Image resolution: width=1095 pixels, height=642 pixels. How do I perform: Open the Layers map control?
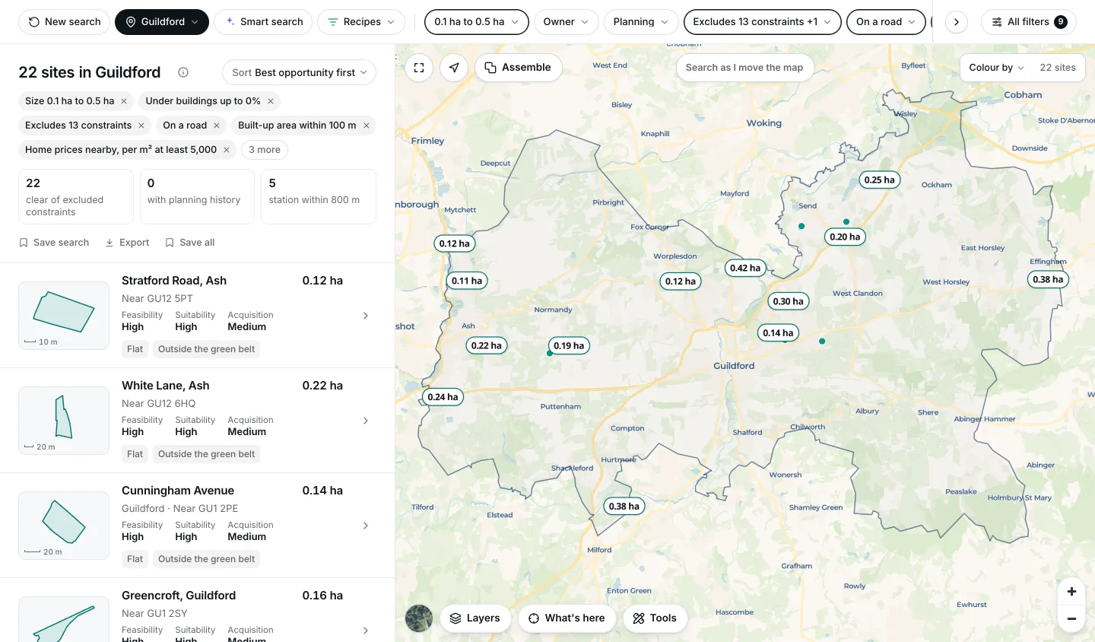pos(475,618)
